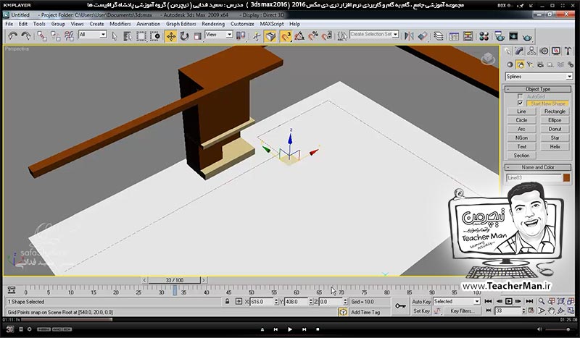
Task: Select the Select and Link tool
Action: pyautogui.click(x=42, y=36)
